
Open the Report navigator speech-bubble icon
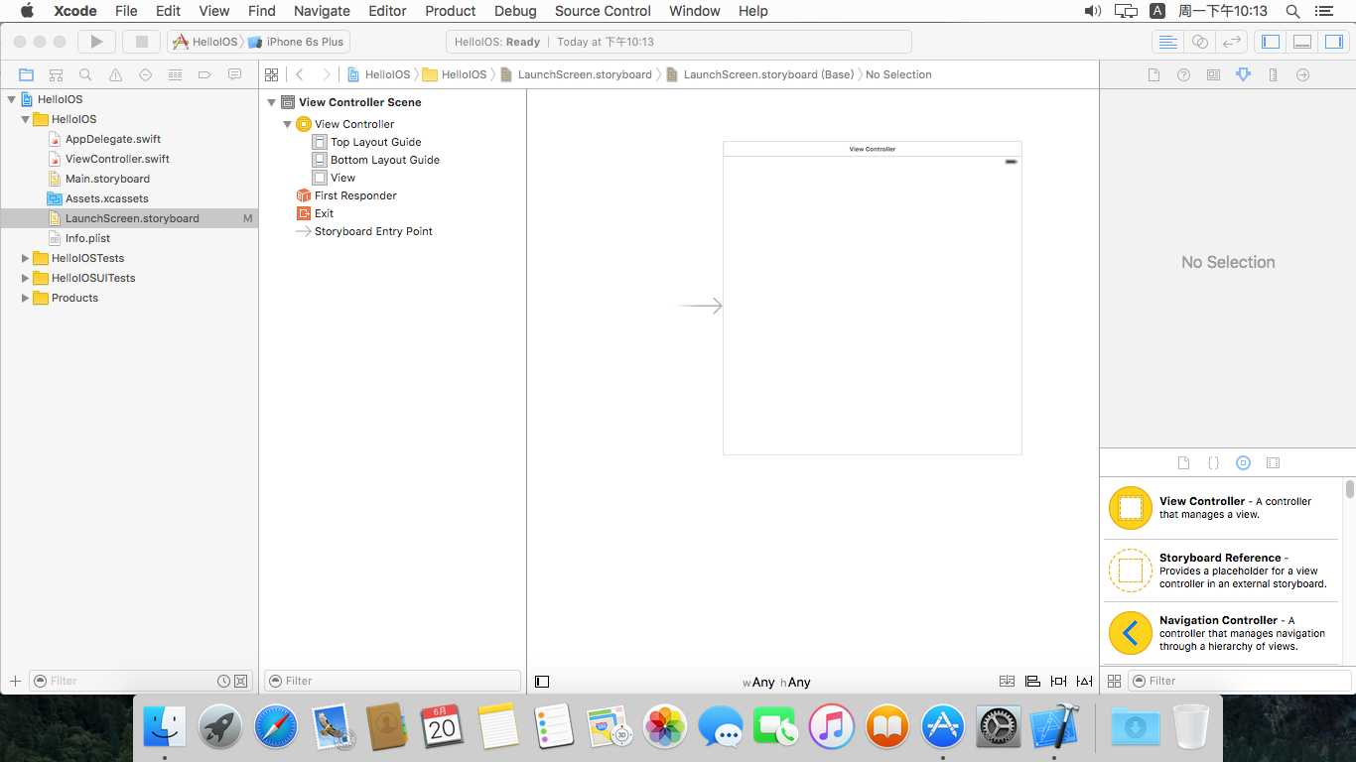tap(234, 74)
